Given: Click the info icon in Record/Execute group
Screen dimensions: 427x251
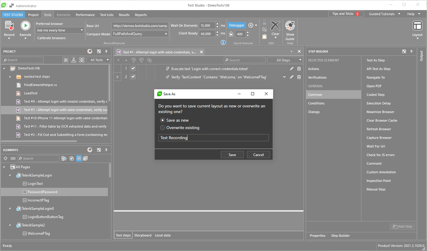Looking at the screenshot, I should (223, 42).
